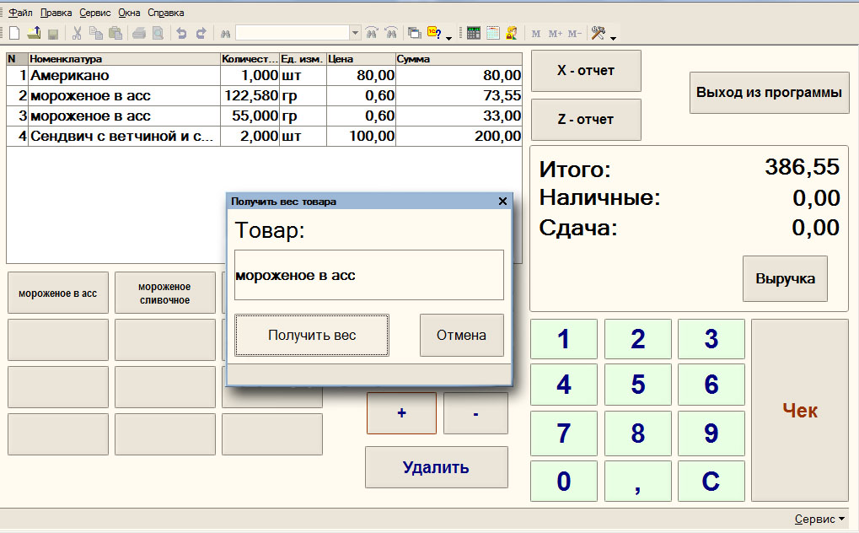Click the windows list icon in toolbar
Viewport: 859px width, 533px height.
pos(414,33)
